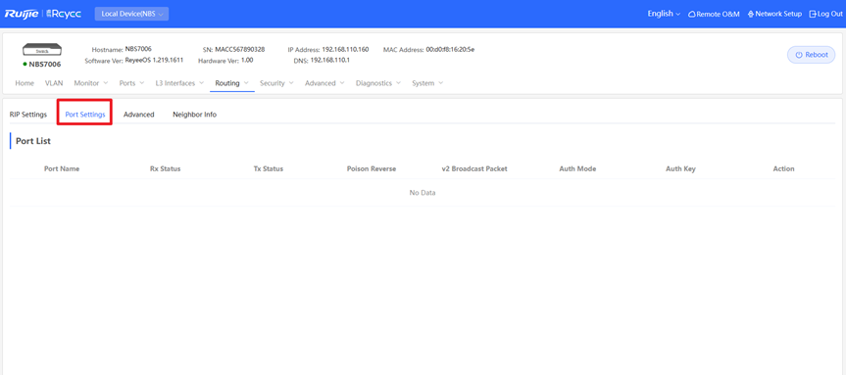Image resolution: width=846 pixels, height=375 pixels.
Task: Click the Hardware Ver value 1.00
Action: coord(247,60)
